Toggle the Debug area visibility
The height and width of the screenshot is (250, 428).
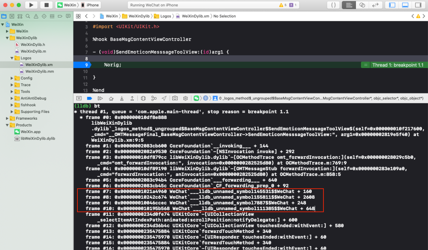pyautogui.click(x=405, y=5)
